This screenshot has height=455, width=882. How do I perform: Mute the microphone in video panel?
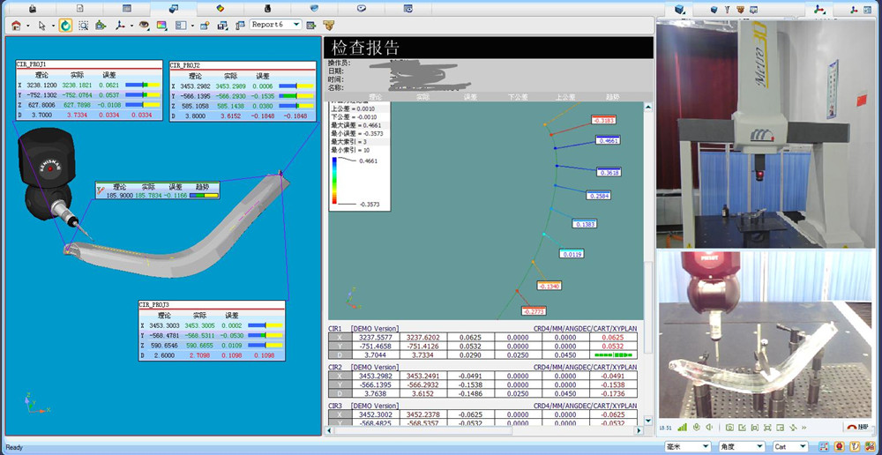[x=696, y=428]
